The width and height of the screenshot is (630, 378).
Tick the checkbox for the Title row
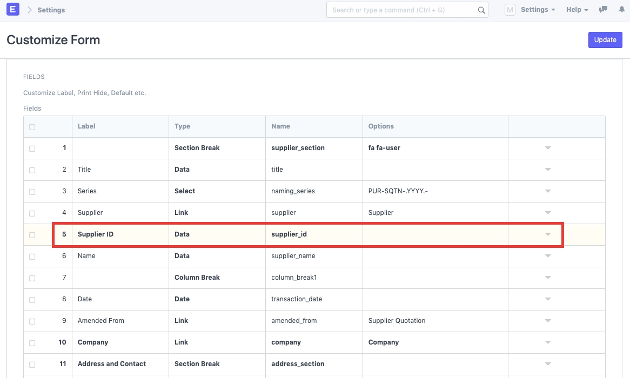[32, 170]
